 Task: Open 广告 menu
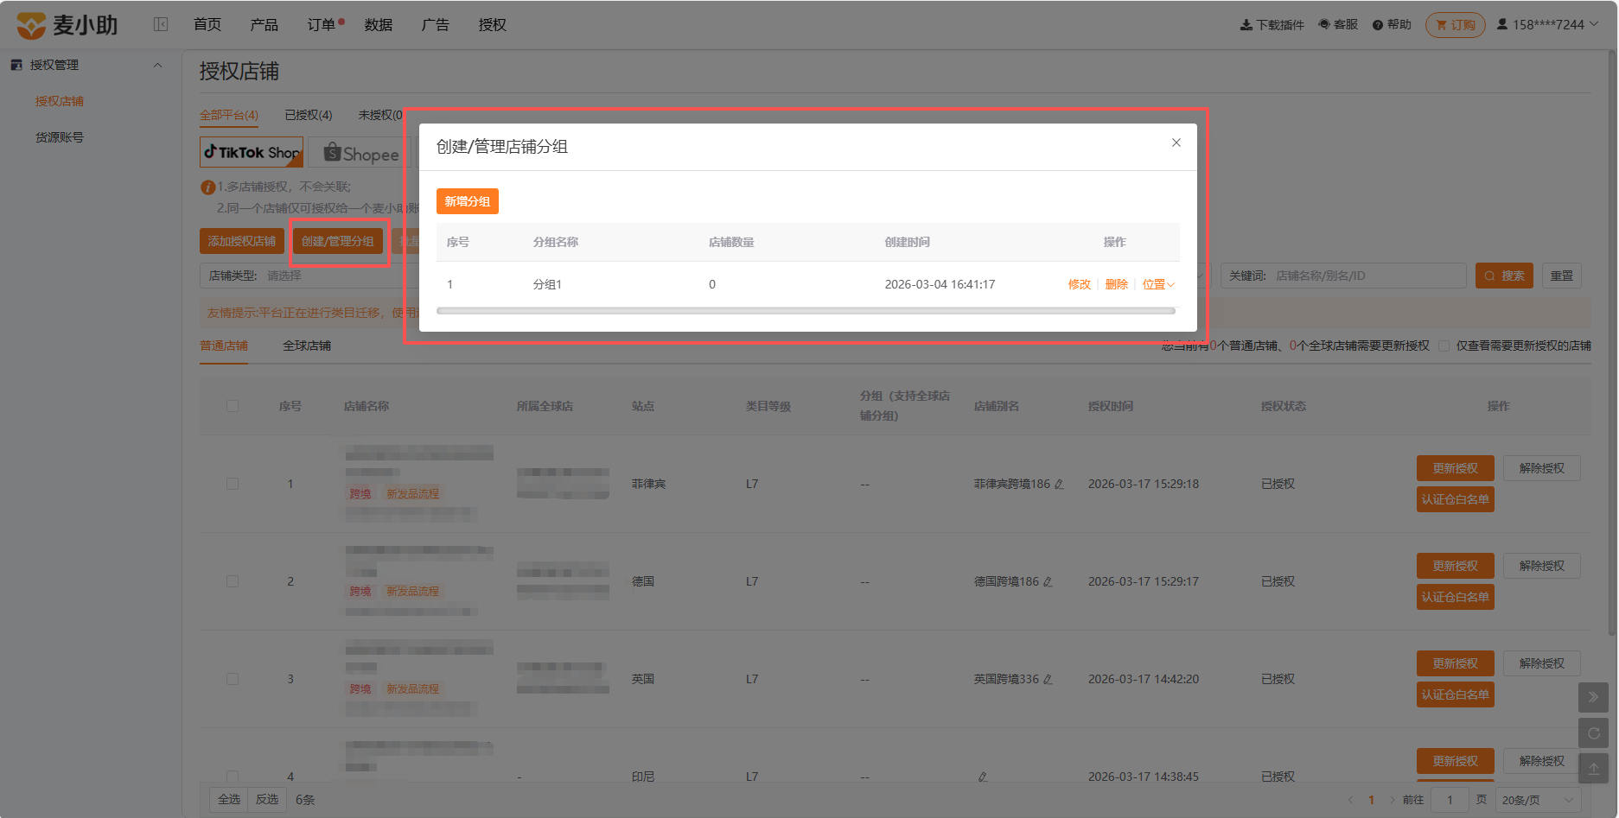436,24
